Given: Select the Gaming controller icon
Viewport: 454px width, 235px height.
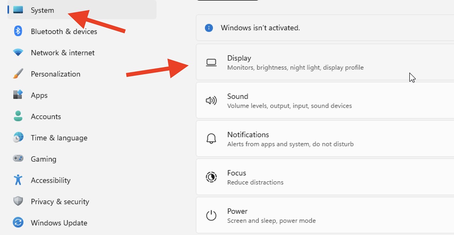Looking at the screenshot, I should click(x=18, y=159).
